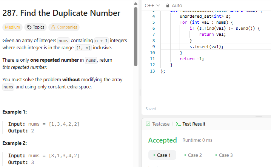Click line number 13 in the gutter

(x=152, y=71)
